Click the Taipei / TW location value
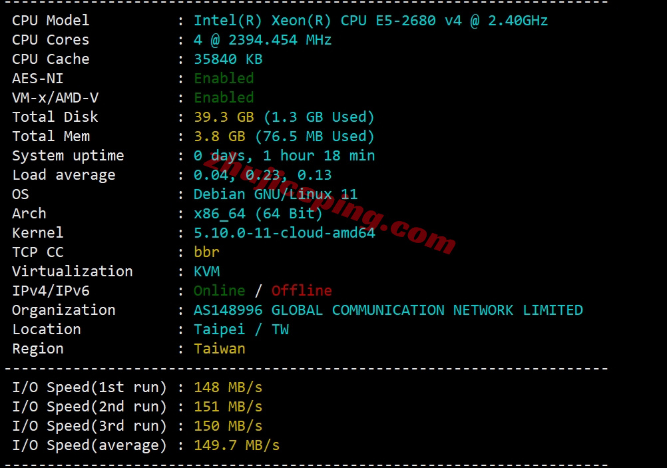 [x=241, y=330]
